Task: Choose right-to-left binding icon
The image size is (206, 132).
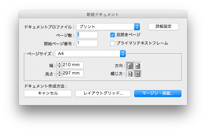Action: 138,74
